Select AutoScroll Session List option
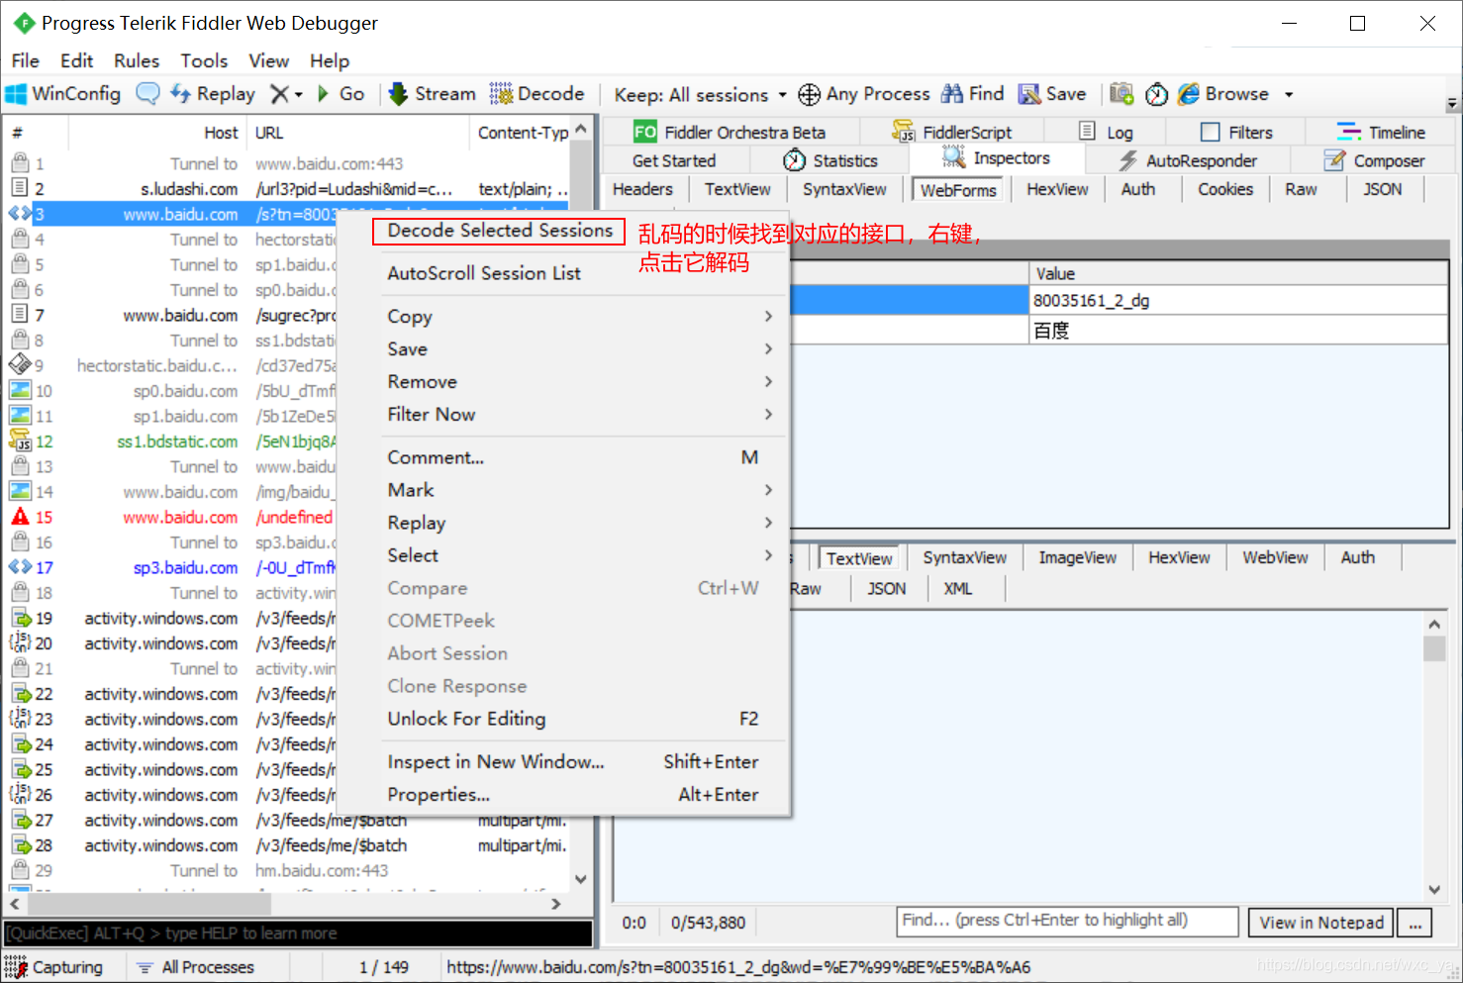The width and height of the screenshot is (1463, 983). tap(484, 273)
